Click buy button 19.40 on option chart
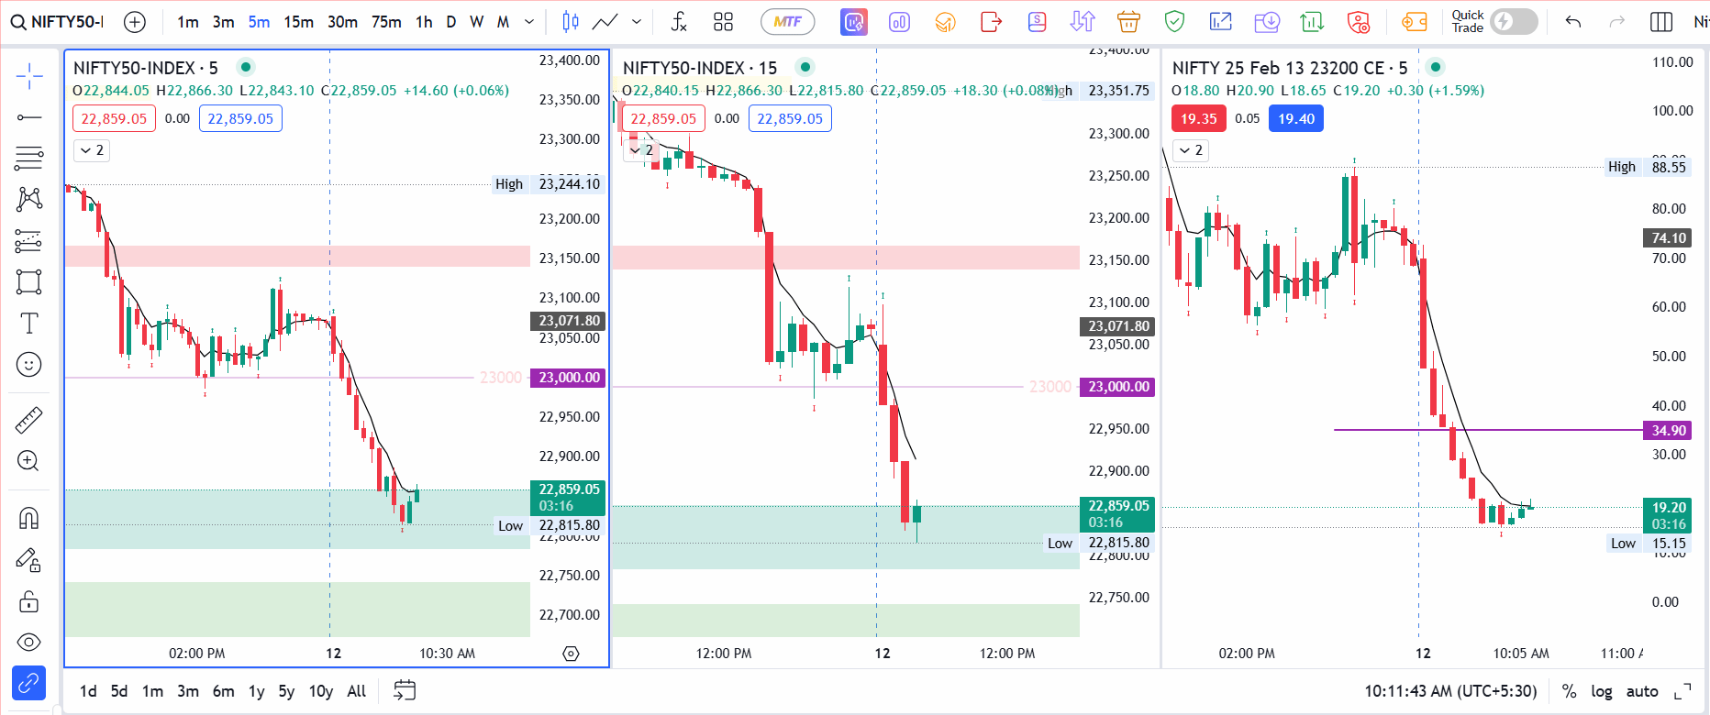Viewport: 1710px width, 715px height. tap(1295, 118)
